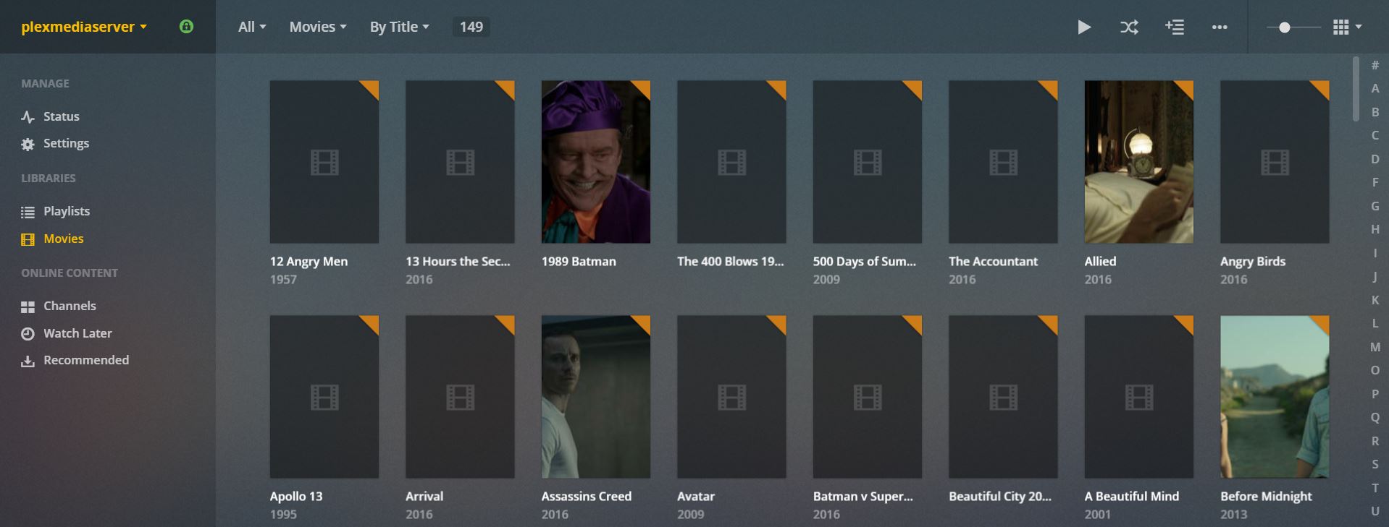
Task: Open the All filter dropdown
Action: [252, 27]
